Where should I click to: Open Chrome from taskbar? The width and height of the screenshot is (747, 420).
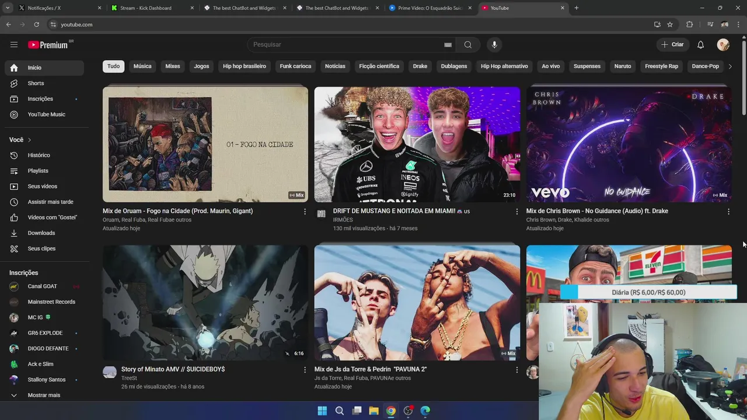coord(391,411)
